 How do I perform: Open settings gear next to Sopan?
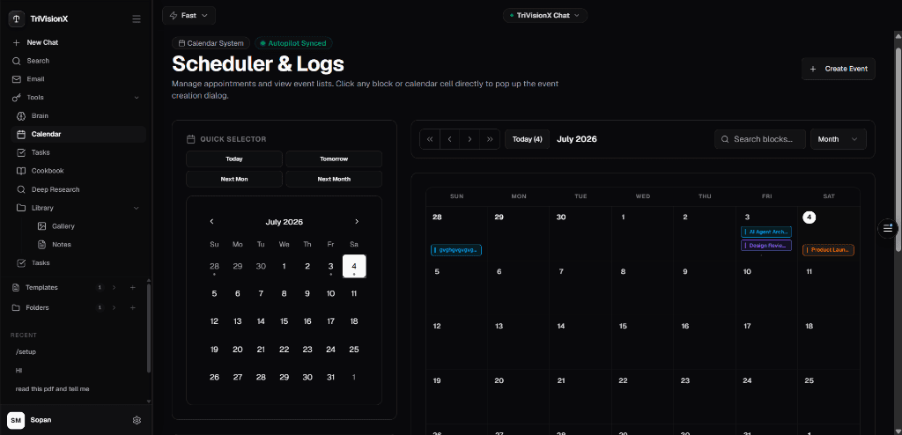coord(137,420)
